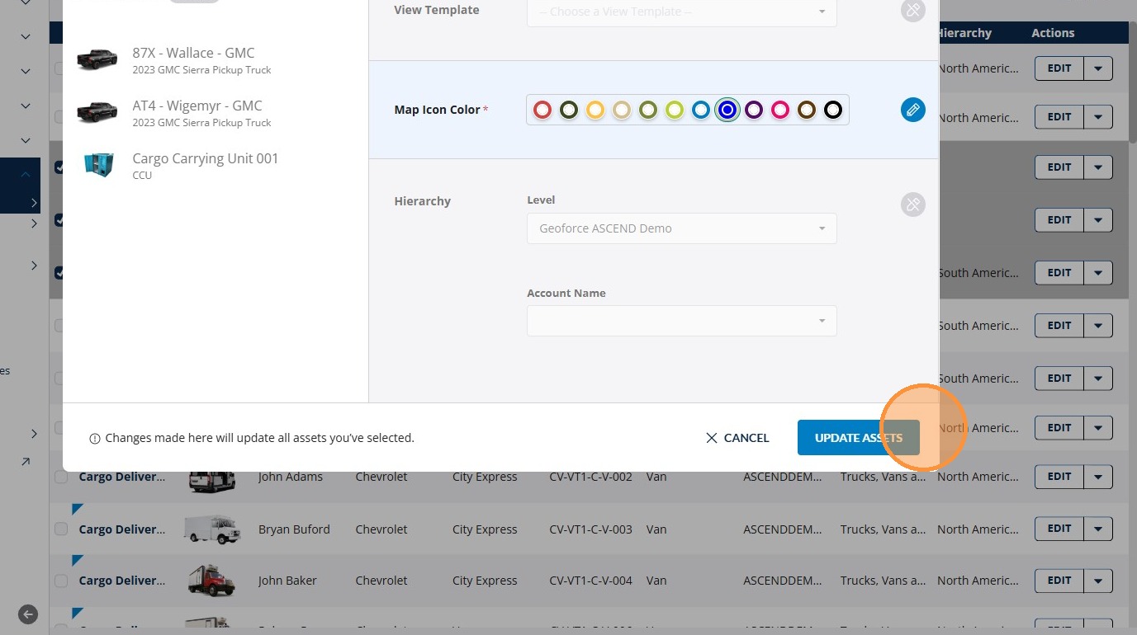1137x635 pixels.
Task: Click the diagonal arrow icon in the sidebar
Action: [x=26, y=462]
